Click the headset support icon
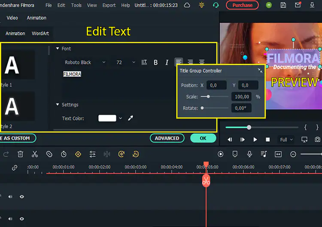322x227 pixels. pos(216,5)
